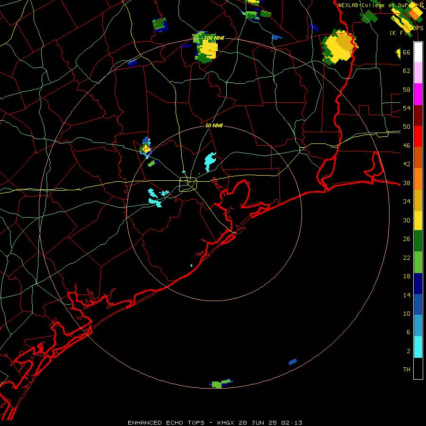
Task: Pick the cyan legend color block
Action: (x=418, y=347)
